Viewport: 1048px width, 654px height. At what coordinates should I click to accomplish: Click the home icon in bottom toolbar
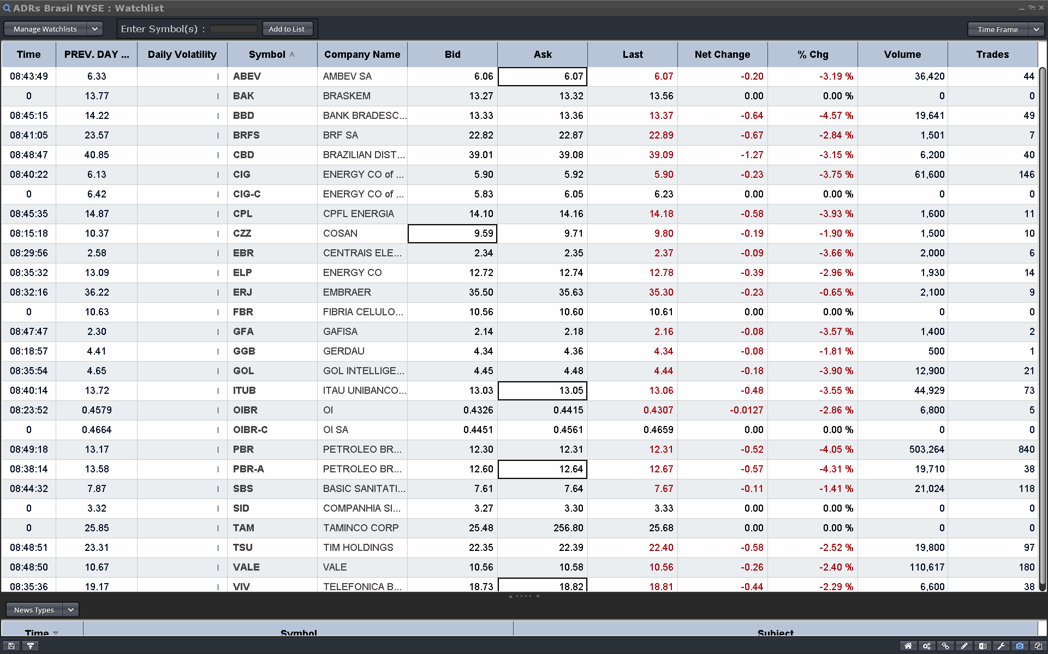908,646
